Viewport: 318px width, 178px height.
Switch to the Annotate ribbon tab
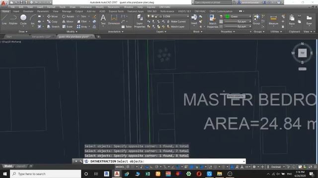(x=28, y=11)
